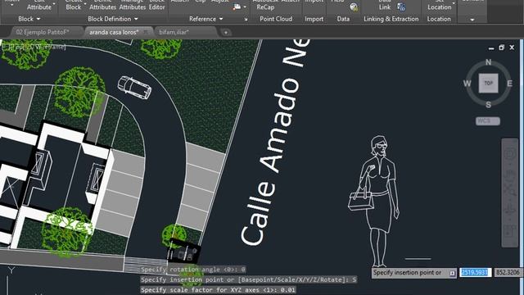524x295 pixels.
Task: Close the aranda casa loros tab
Action: (146, 32)
